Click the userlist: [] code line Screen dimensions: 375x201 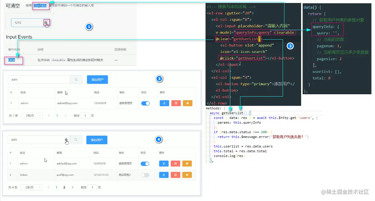327,72
